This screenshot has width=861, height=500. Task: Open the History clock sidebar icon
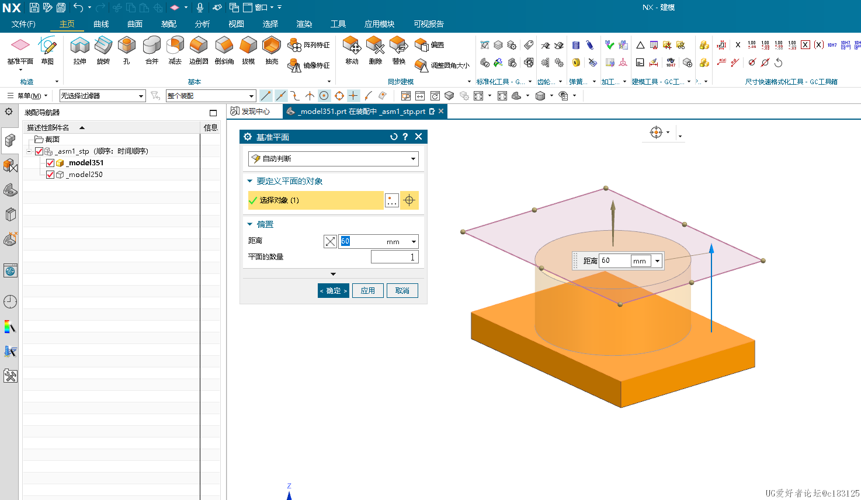coord(10,301)
